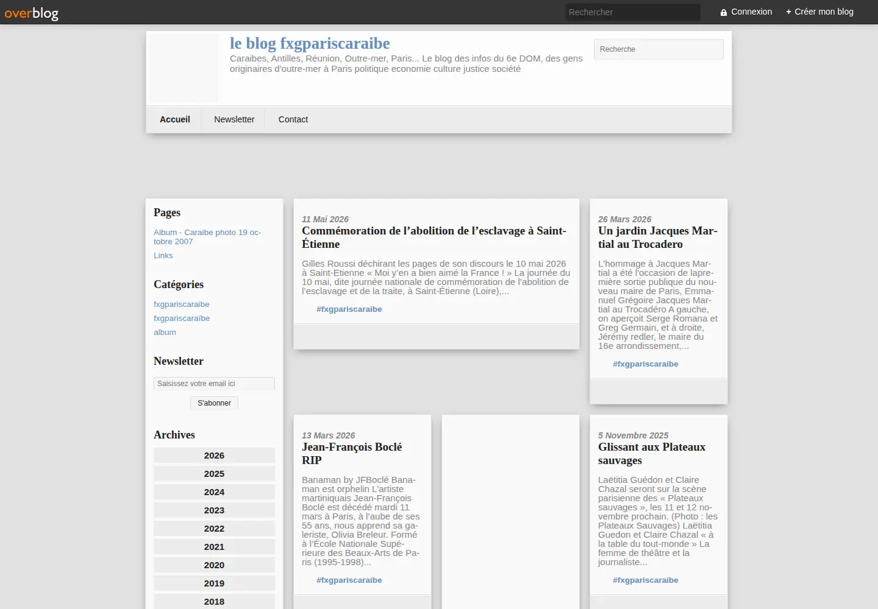Click the date 26 Mars 2026
Image resolution: width=878 pixels, height=609 pixels.
(624, 219)
